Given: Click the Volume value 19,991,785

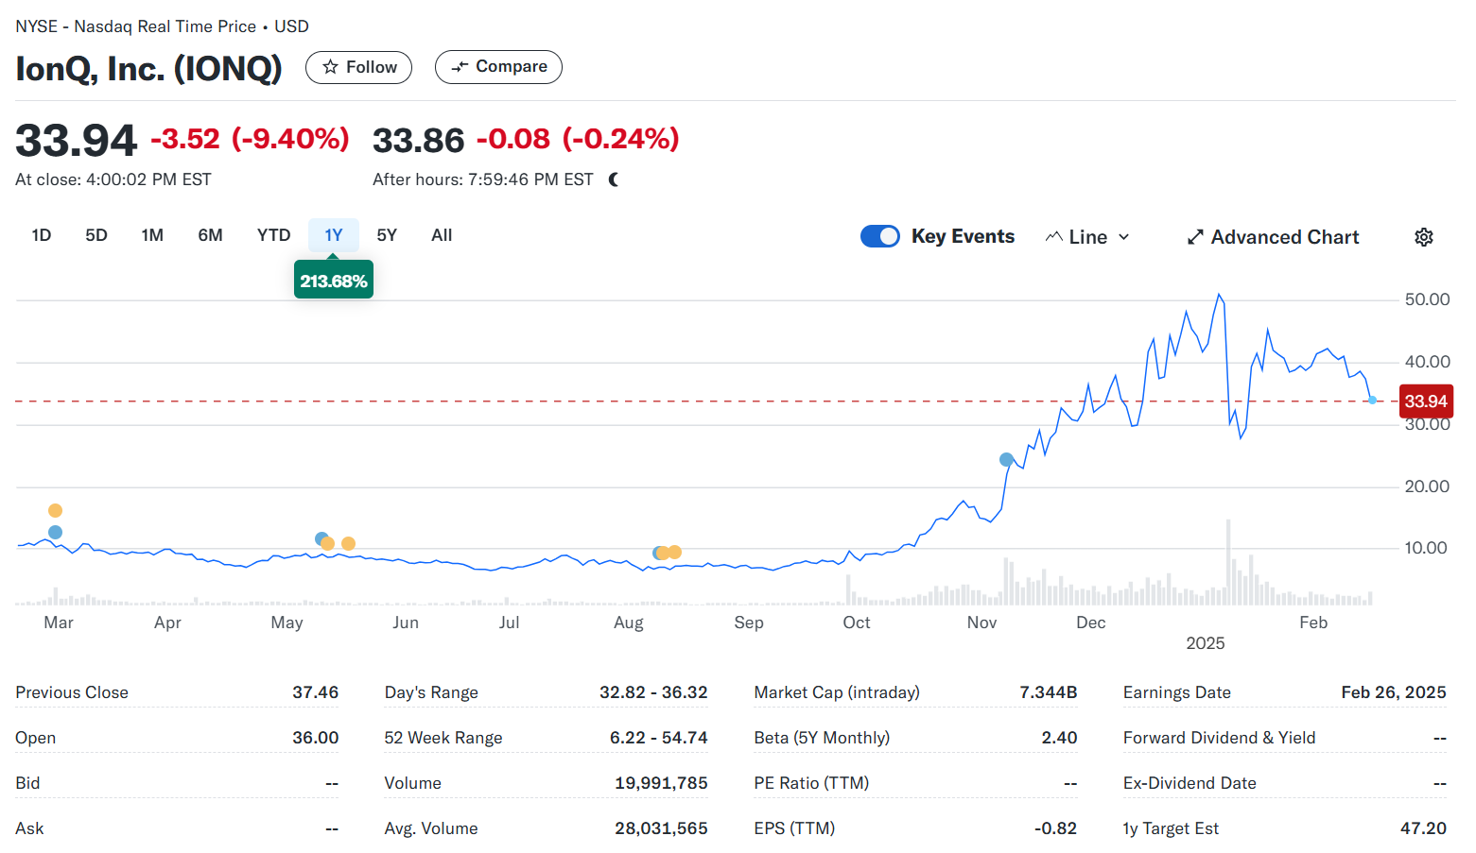Looking at the screenshot, I should pos(661,783).
